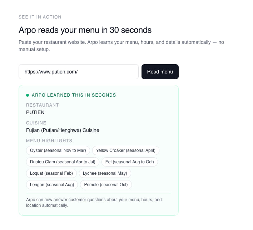Click the Arpo Learned This In Seconds label
Screen dimensions: 253x230
(74, 95)
